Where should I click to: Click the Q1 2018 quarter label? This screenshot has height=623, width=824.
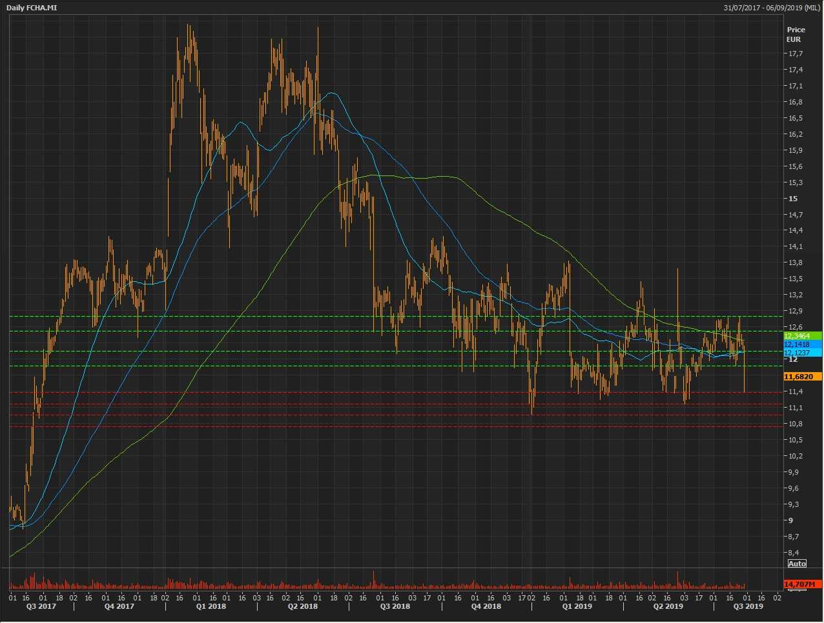tap(211, 606)
